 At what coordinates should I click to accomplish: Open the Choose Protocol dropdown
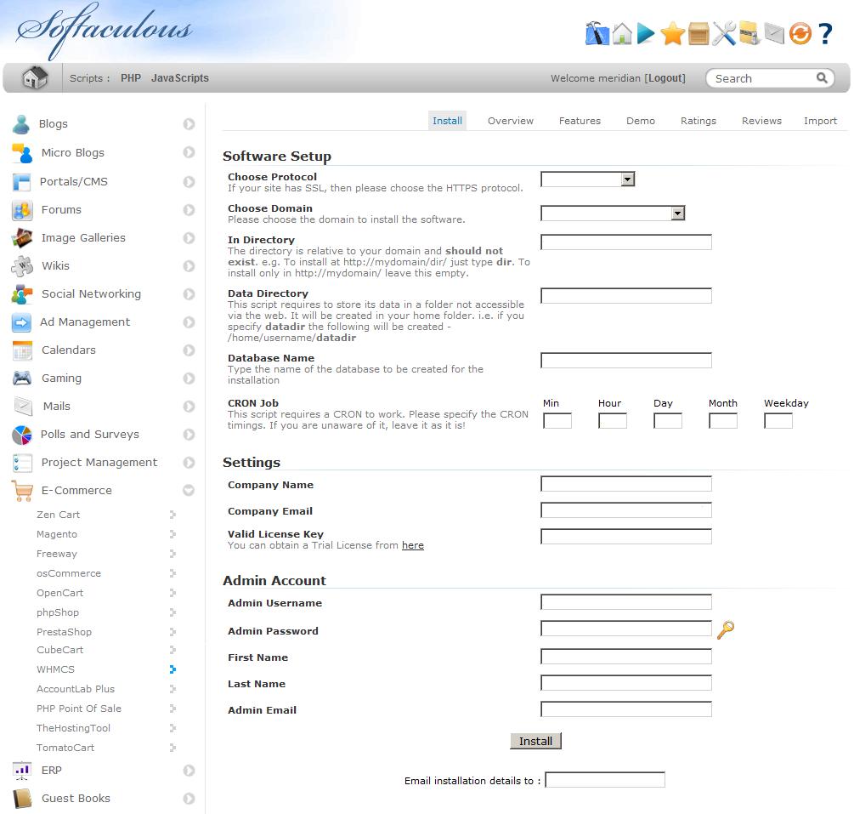pos(587,179)
